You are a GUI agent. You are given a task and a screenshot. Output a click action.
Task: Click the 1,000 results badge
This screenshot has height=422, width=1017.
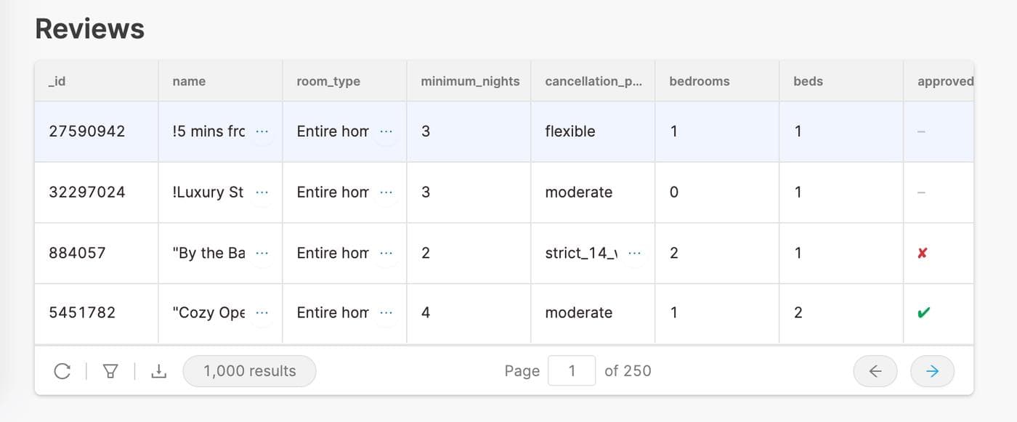pos(249,371)
